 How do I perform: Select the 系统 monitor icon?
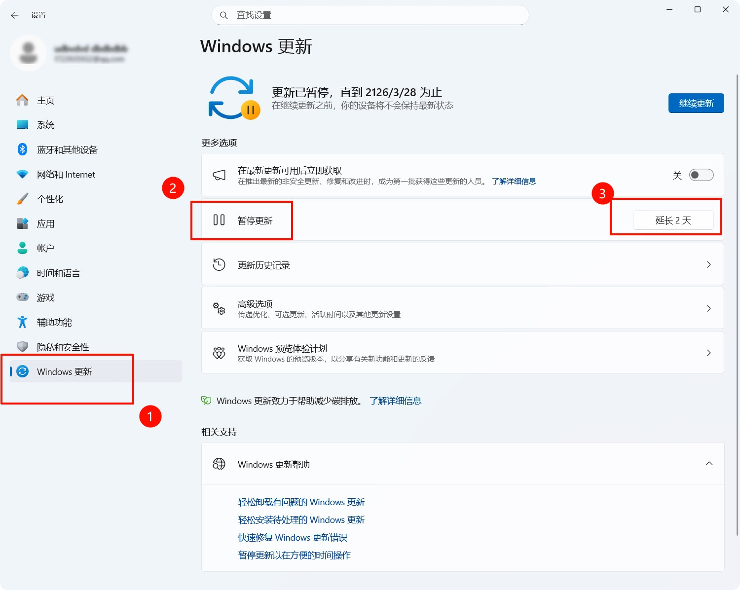click(x=22, y=124)
